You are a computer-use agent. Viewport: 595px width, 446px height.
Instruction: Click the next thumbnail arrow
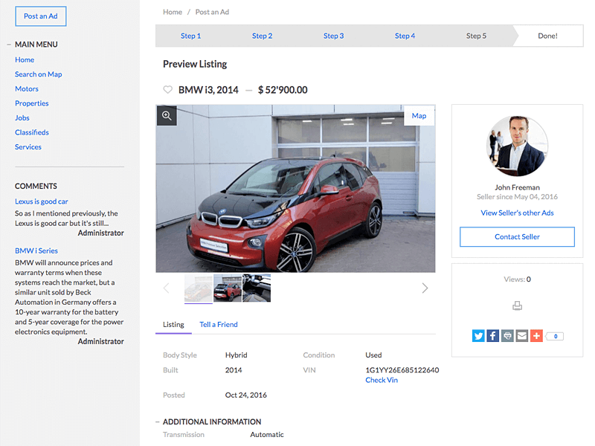coord(425,288)
